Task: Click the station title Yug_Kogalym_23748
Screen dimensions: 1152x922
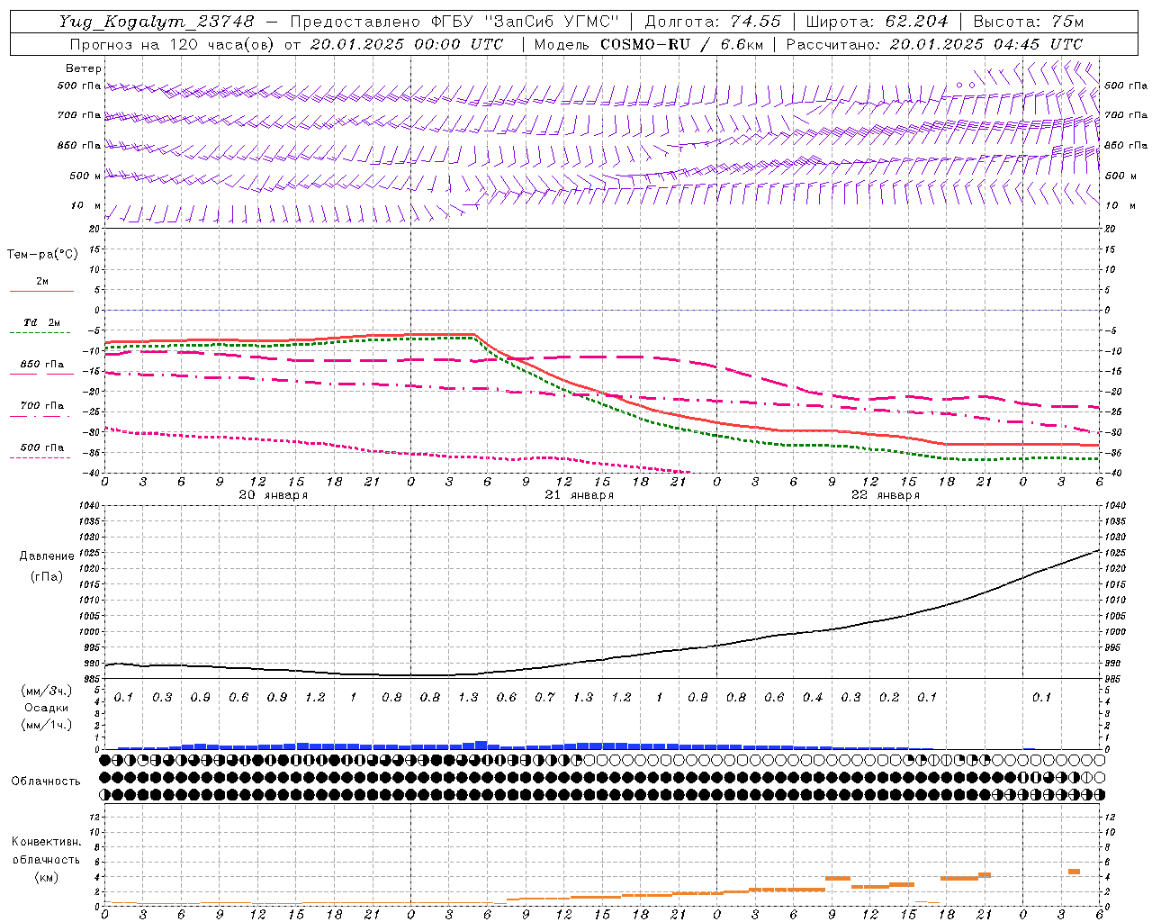Action: 157,22
